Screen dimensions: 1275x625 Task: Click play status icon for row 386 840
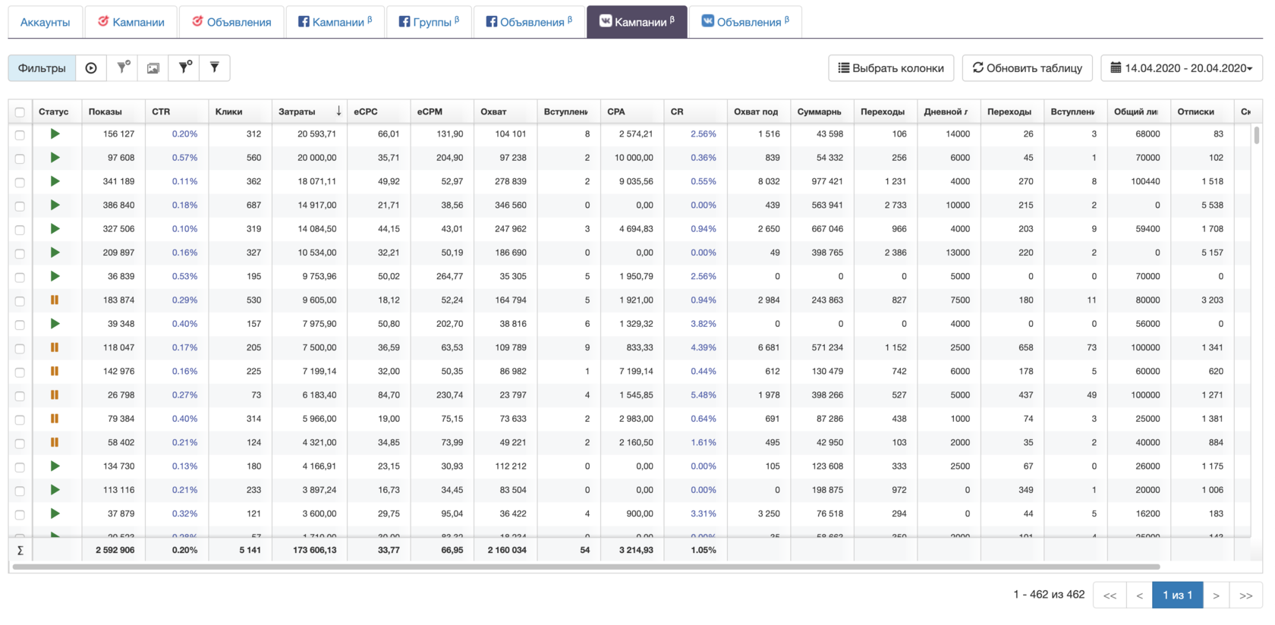click(55, 205)
